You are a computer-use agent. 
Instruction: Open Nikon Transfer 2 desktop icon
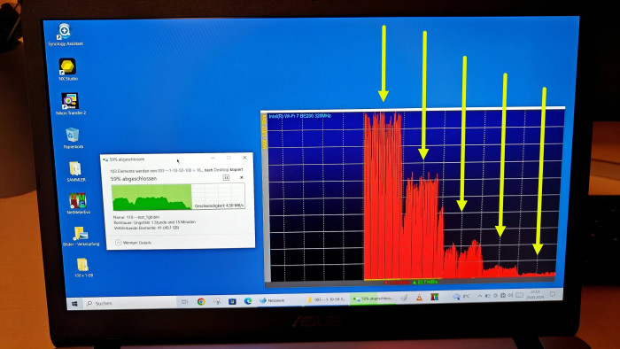tap(70, 104)
